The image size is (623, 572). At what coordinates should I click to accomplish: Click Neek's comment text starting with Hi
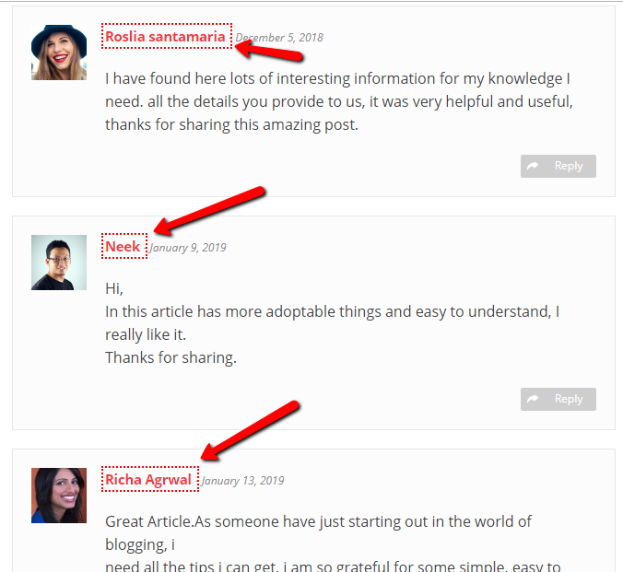[x=333, y=323]
